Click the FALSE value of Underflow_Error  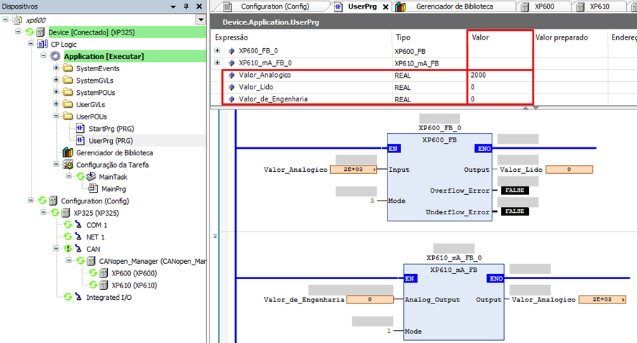[x=513, y=211]
